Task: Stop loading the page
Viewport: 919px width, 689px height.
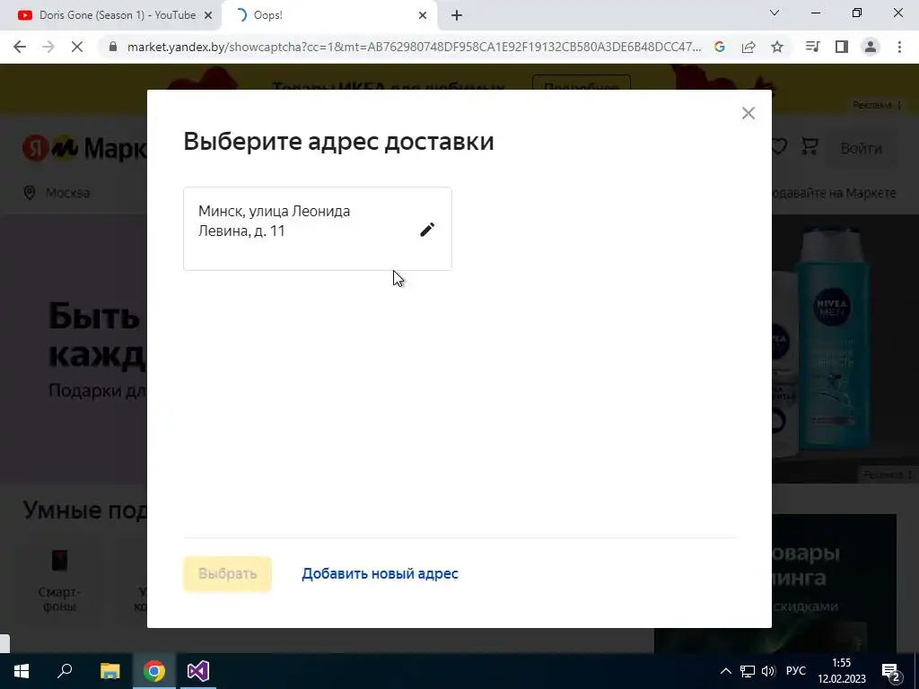Action: (x=77, y=47)
